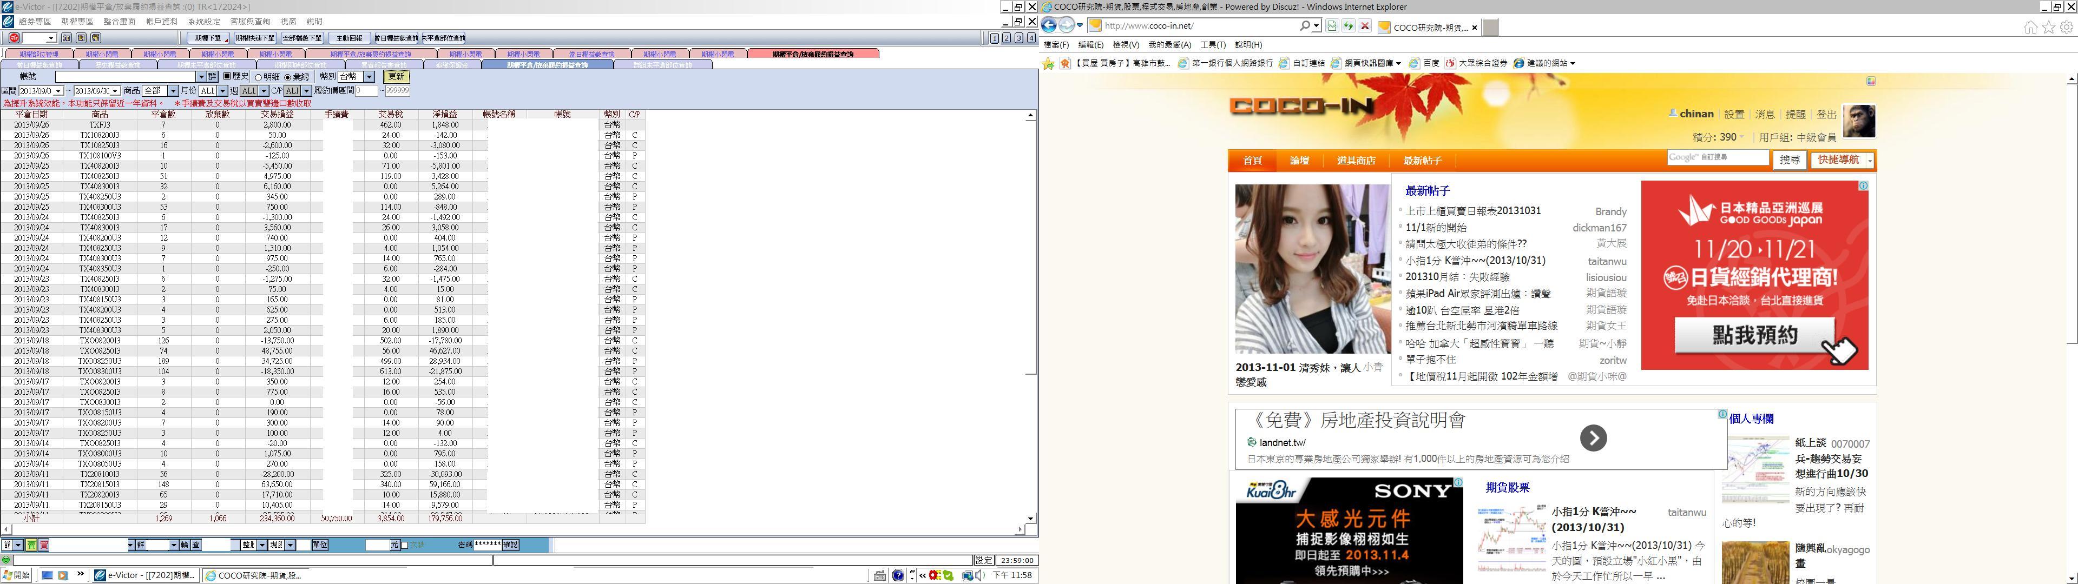Screen dimensions: 2078x584
Task: Click the IE Forward arrow
Action: (x=1067, y=26)
